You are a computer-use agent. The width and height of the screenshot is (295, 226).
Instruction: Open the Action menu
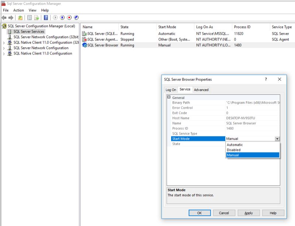(x=18, y=10)
